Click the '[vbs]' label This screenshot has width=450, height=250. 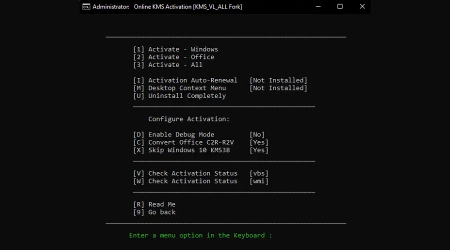coord(259,173)
